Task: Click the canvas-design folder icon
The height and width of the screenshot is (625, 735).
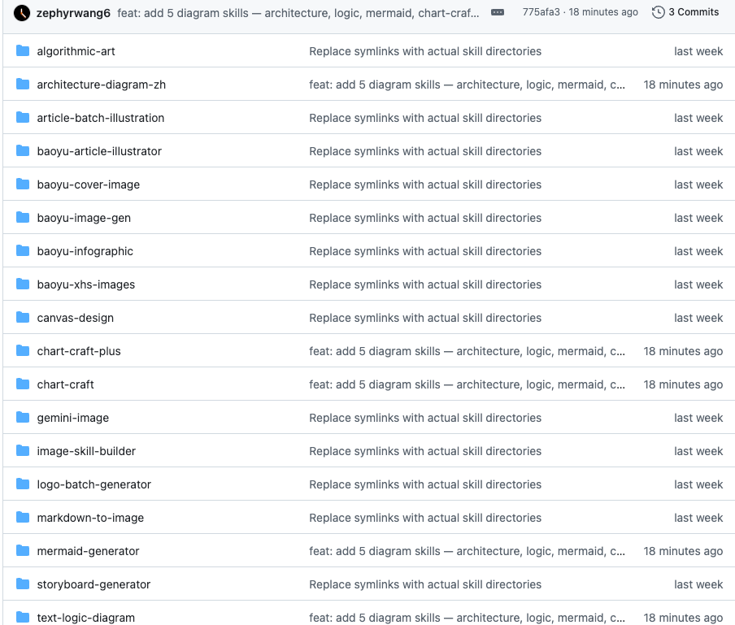Action: (23, 318)
